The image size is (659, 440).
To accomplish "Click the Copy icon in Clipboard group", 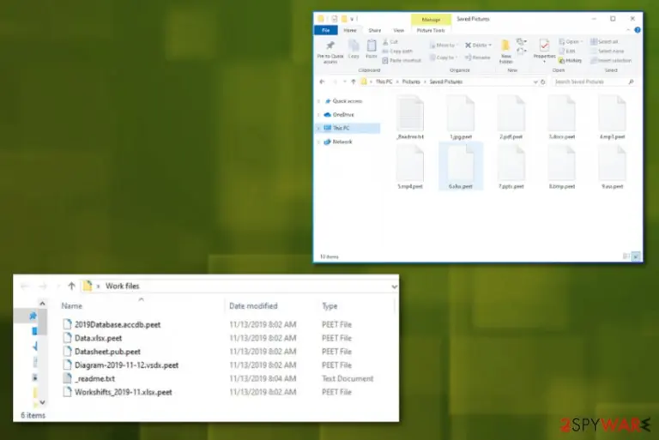I will pos(354,45).
